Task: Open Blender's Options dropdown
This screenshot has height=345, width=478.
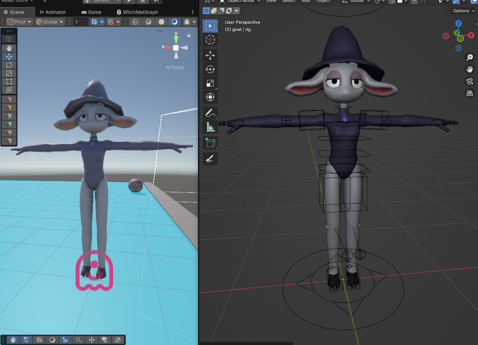Action: 463,11
